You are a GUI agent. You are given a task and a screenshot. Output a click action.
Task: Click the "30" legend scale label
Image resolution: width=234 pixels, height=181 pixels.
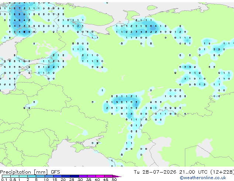[80, 180]
